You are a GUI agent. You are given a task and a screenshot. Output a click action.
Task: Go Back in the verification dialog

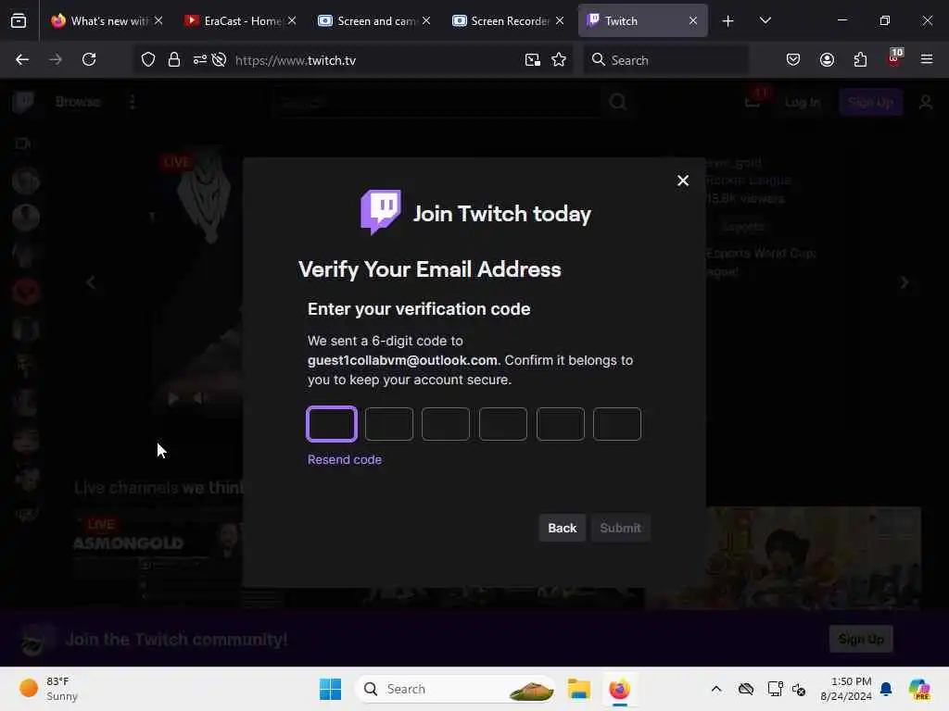(563, 528)
